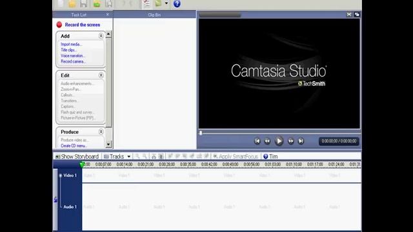Select the Clip Bin tab header
Screen dimensions: 413x232
point(154,15)
